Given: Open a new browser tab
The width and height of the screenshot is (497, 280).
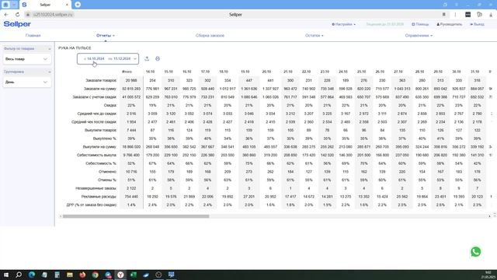Looking at the screenshot, I should (78, 5).
